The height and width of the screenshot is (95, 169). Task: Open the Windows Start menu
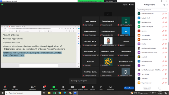(x=2, y=93)
